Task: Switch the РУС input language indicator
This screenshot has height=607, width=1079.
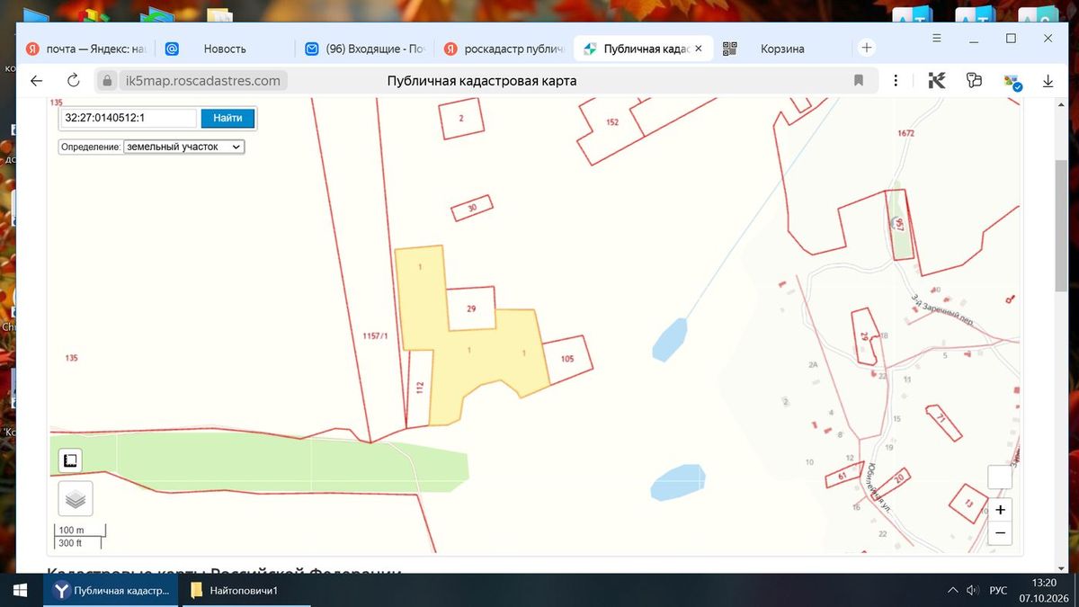Action: tap(998, 591)
